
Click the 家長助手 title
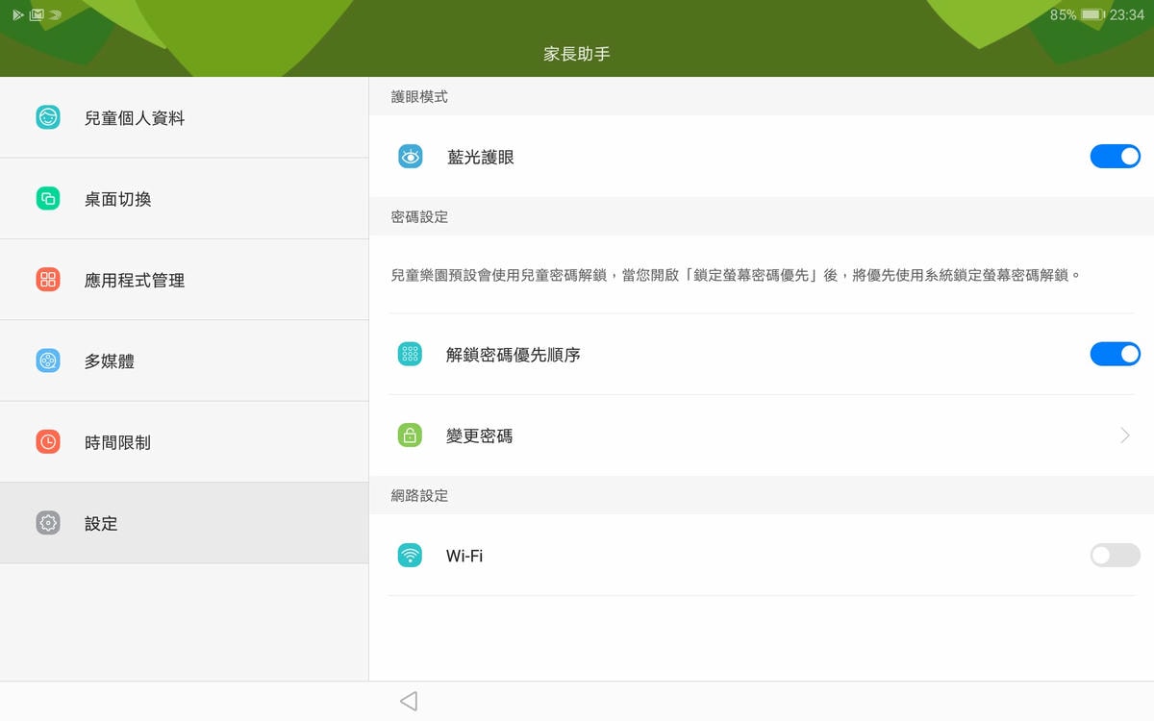pos(577,54)
